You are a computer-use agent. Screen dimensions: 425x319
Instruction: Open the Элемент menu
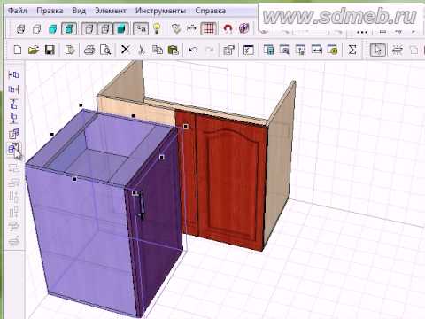[111, 11]
